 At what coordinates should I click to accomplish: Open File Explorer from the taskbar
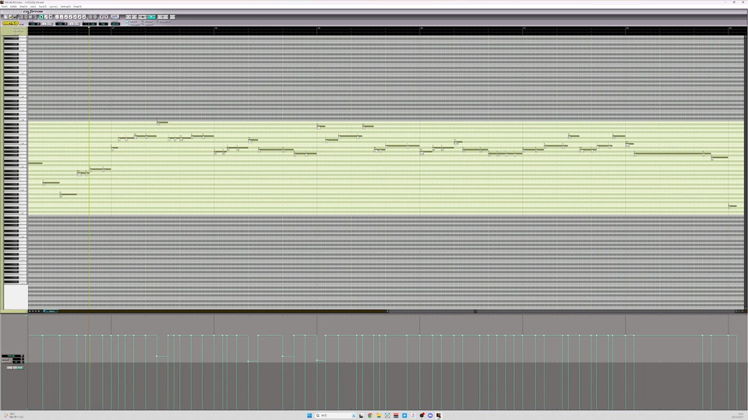click(x=379, y=415)
